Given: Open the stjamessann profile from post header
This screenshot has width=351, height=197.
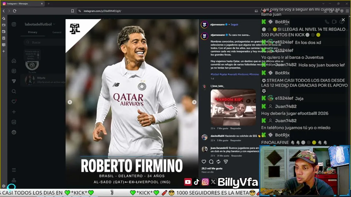Looking at the screenshot, I should click(x=217, y=25).
